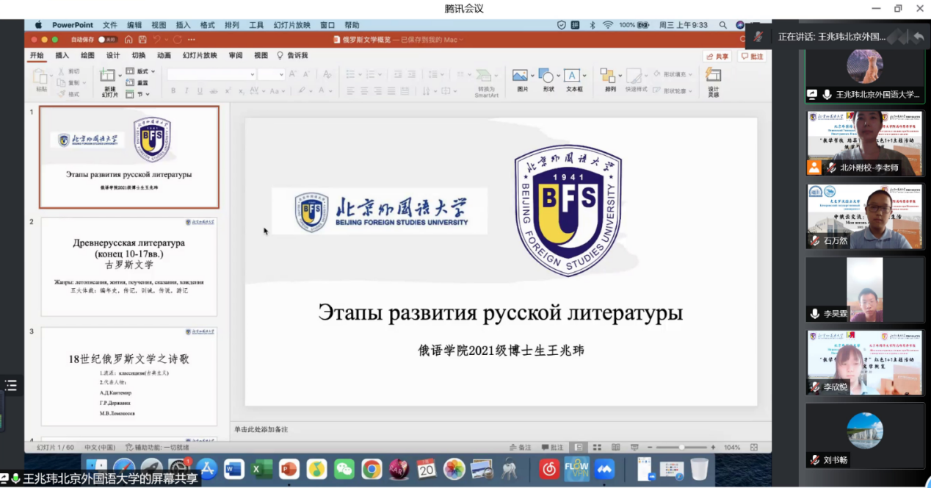The height and width of the screenshot is (488, 931).
Task: Click the Spotlight search icon in menu bar
Action: [x=723, y=25]
